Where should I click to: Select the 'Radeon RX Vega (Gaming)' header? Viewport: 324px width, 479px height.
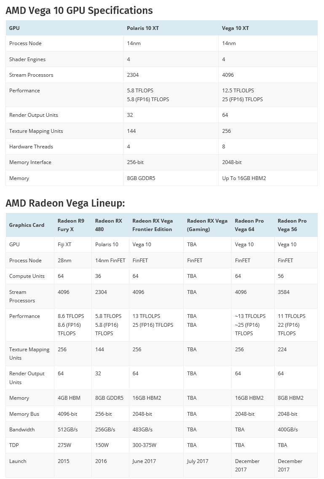pyautogui.click(x=207, y=225)
